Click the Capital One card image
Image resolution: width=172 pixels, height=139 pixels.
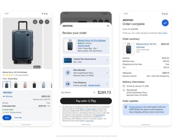coord(68,60)
